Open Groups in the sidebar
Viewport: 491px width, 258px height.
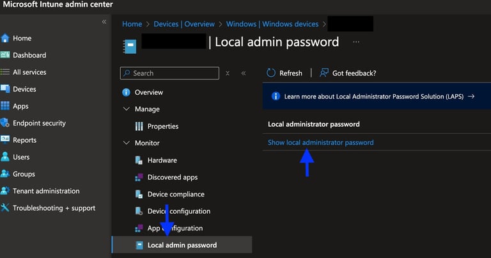point(24,174)
